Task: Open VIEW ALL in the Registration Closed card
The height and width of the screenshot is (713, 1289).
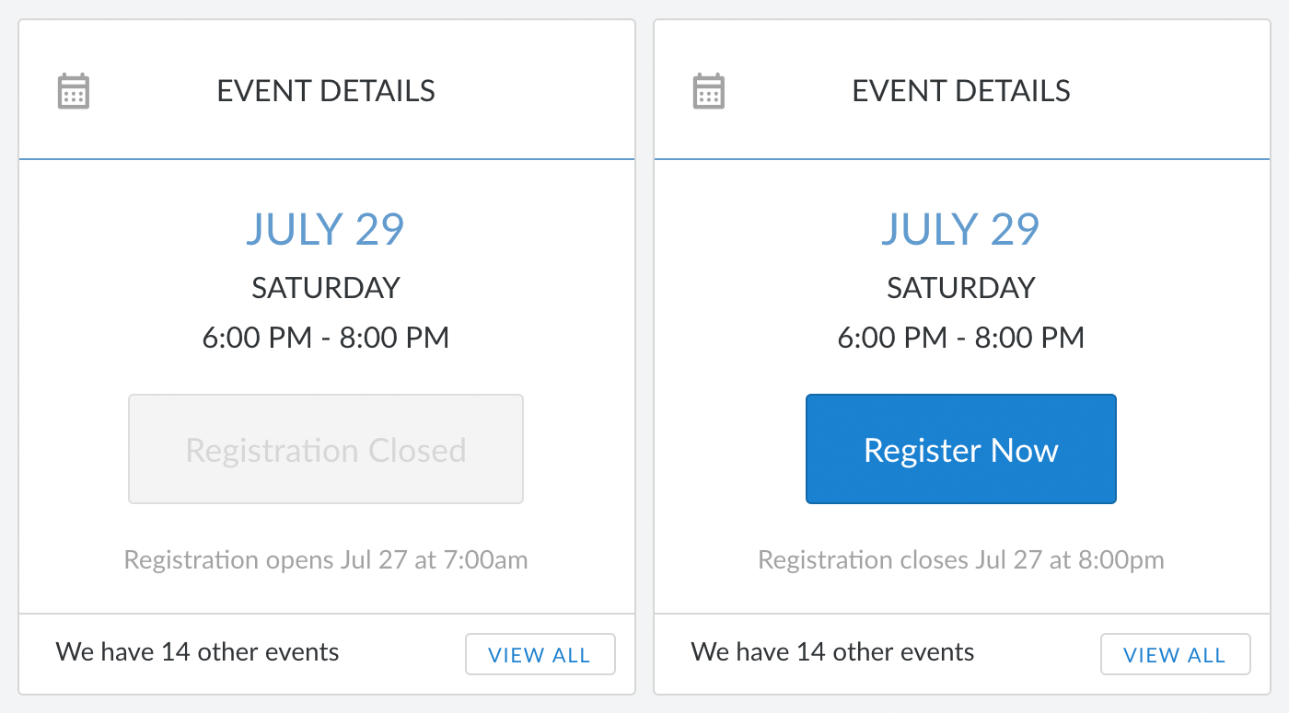Action: point(540,655)
